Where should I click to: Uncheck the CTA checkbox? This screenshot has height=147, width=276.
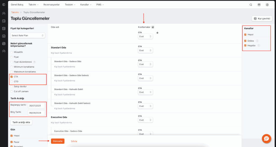11,77
